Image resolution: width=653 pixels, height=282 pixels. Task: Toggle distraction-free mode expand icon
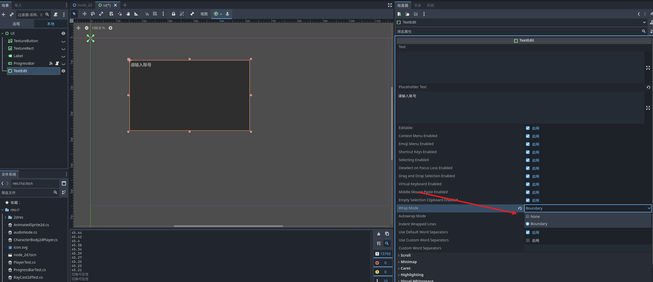(x=390, y=5)
